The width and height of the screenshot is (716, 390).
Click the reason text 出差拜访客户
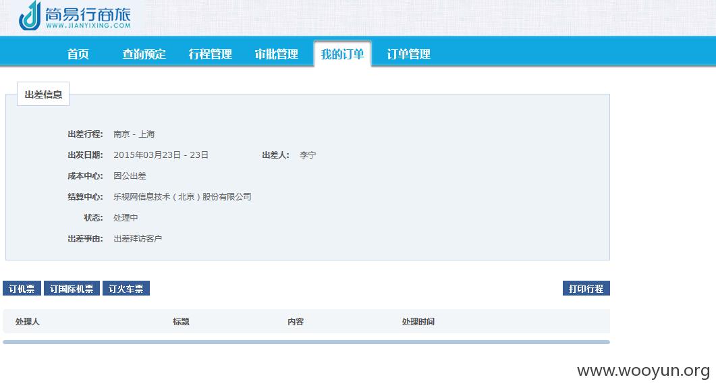tap(138, 239)
